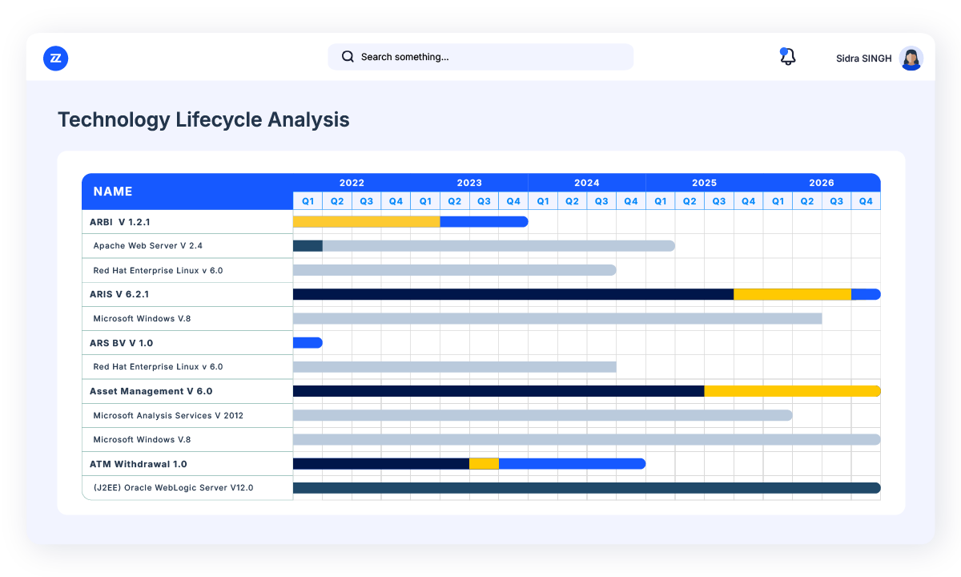Click the ARBI V 1.2.1 row name

coord(119,222)
